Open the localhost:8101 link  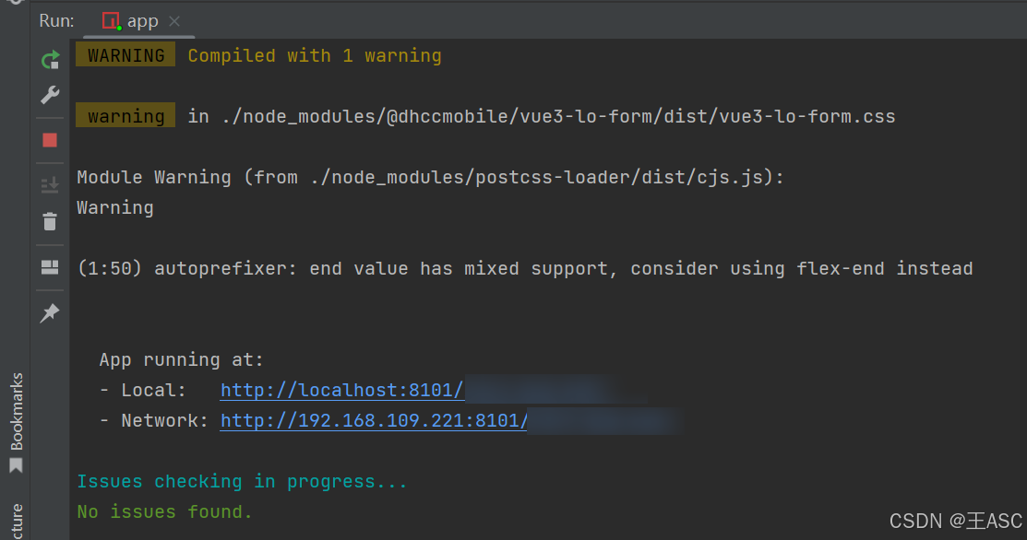coord(341,390)
